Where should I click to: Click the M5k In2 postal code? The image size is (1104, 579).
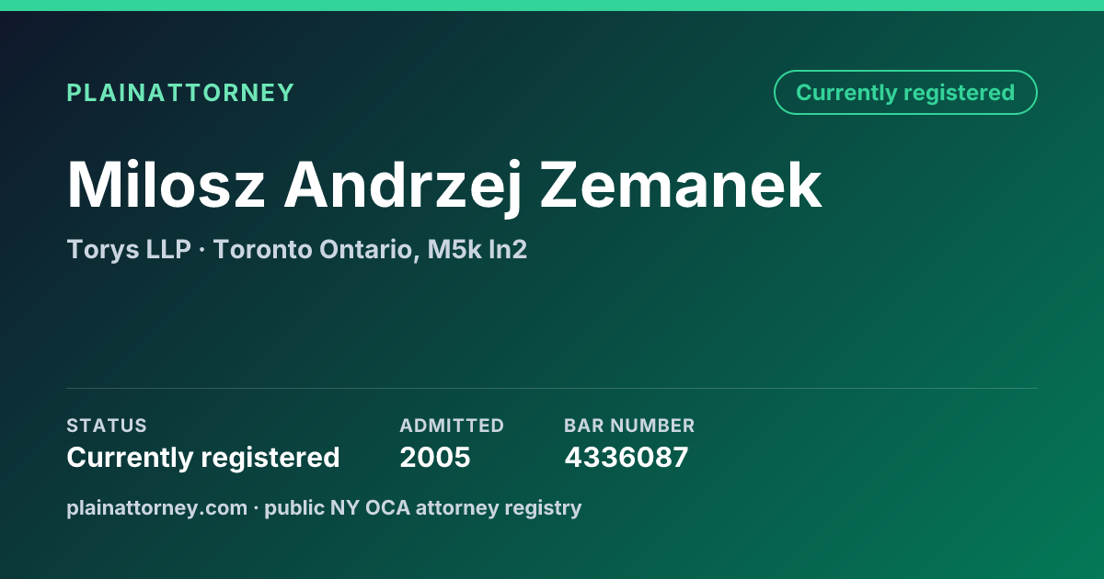[x=477, y=249]
